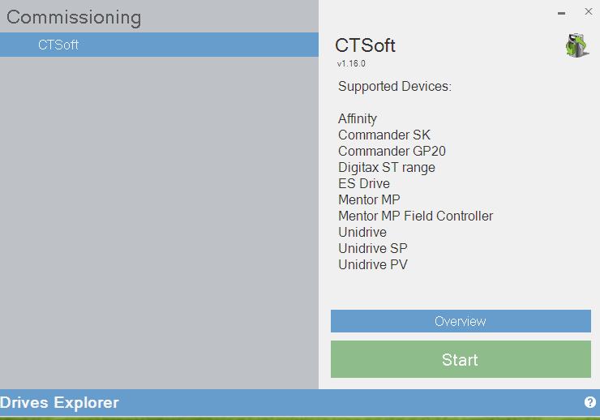The width and height of the screenshot is (600, 420).
Task: Open help with the question mark icon
Action: (589, 402)
